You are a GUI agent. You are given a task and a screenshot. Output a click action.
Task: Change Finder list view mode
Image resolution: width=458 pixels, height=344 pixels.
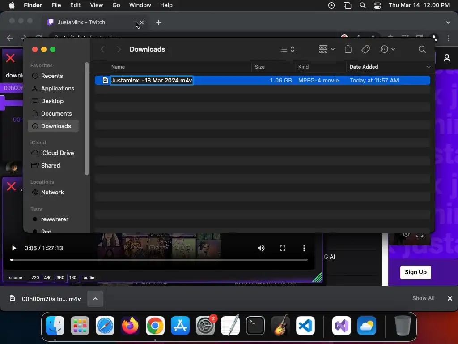287,49
